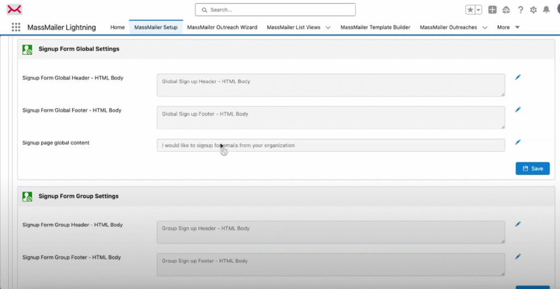Open the MassMailer Outreach Wizard tab
The width and height of the screenshot is (560, 289).
point(222,27)
